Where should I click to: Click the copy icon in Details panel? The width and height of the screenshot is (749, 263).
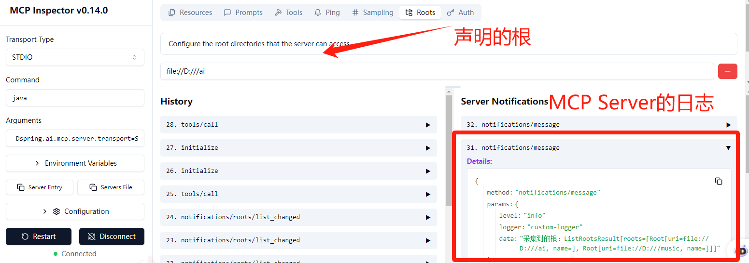click(718, 181)
